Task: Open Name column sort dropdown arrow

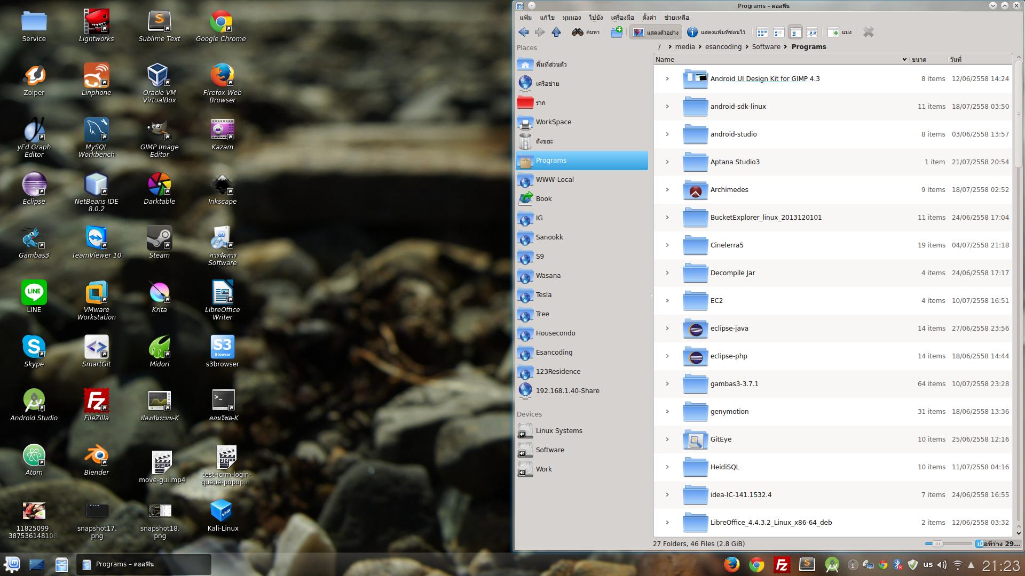Action: point(904,60)
